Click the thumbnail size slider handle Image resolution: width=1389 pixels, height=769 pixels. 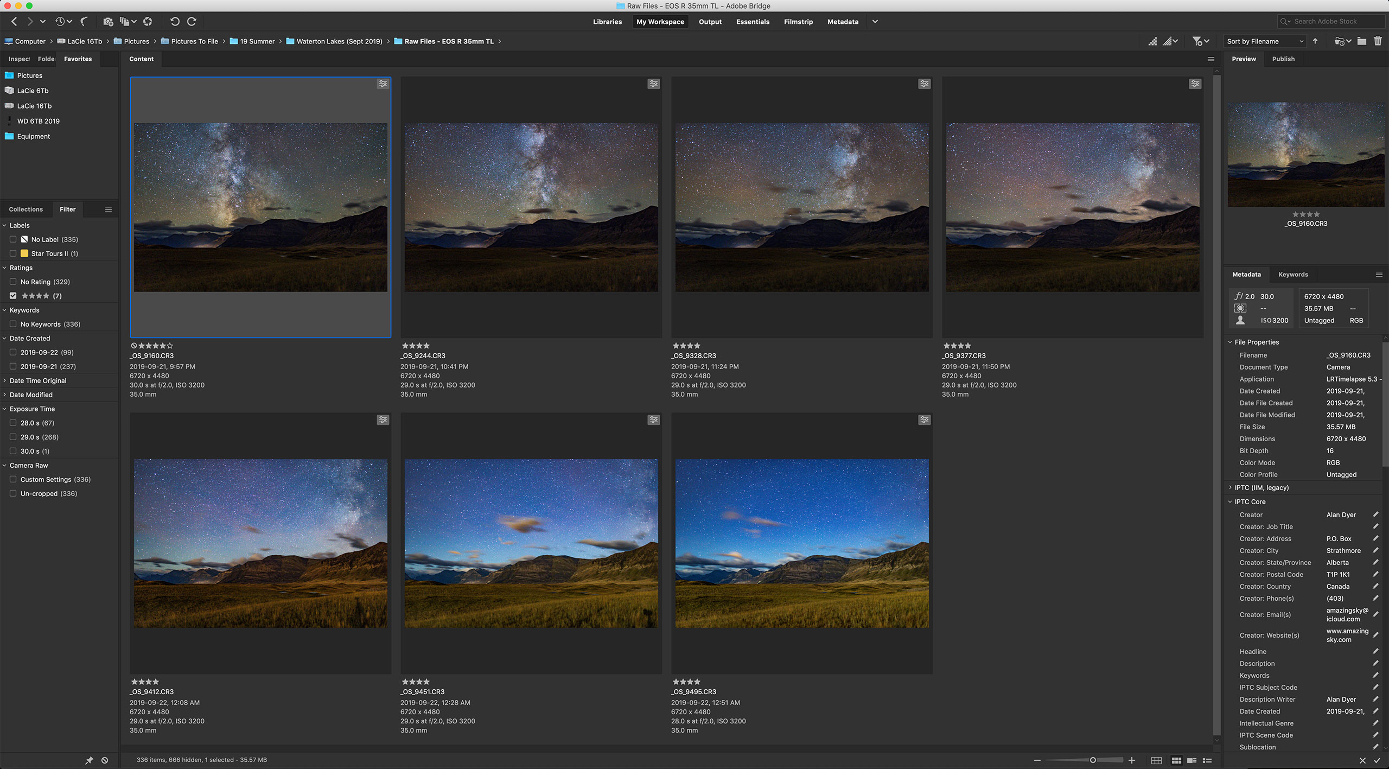click(1093, 760)
